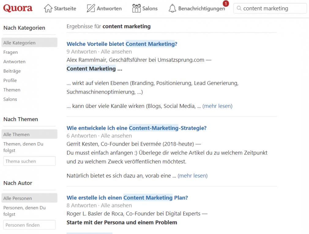This screenshot has width=309, height=234.
Task: Select Personen, denen Du folgst
Action: tap(24, 211)
